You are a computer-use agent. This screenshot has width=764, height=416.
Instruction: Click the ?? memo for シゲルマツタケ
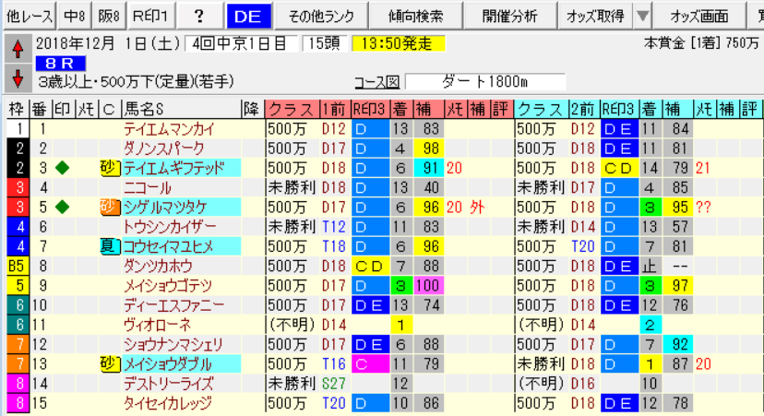[703, 207]
